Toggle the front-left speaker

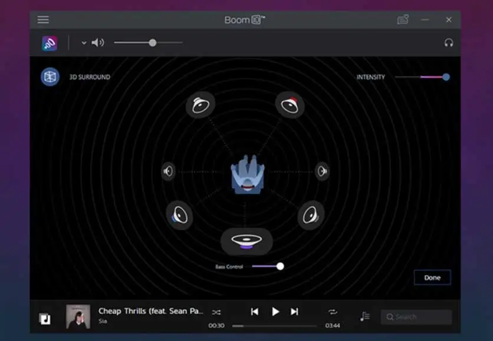(201, 105)
